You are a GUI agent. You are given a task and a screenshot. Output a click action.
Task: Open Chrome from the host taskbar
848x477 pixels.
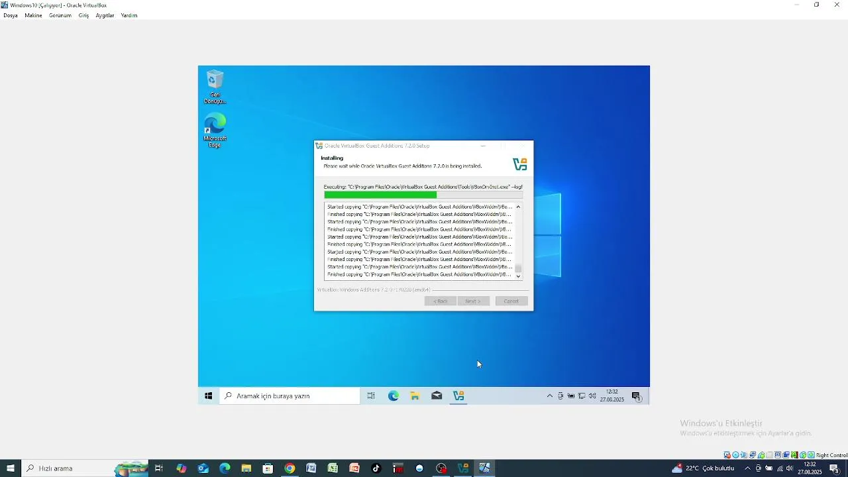point(290,468)
